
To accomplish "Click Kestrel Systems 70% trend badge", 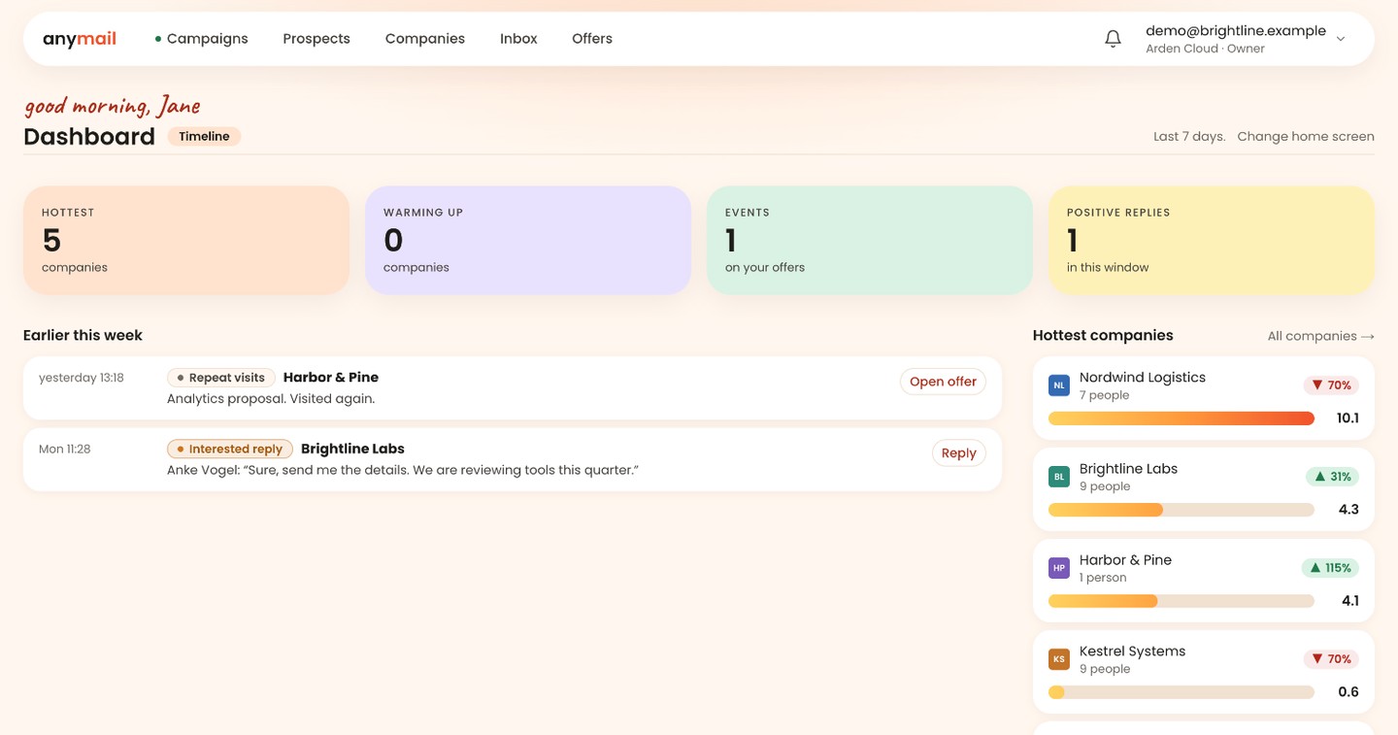I will (1331, 659).
